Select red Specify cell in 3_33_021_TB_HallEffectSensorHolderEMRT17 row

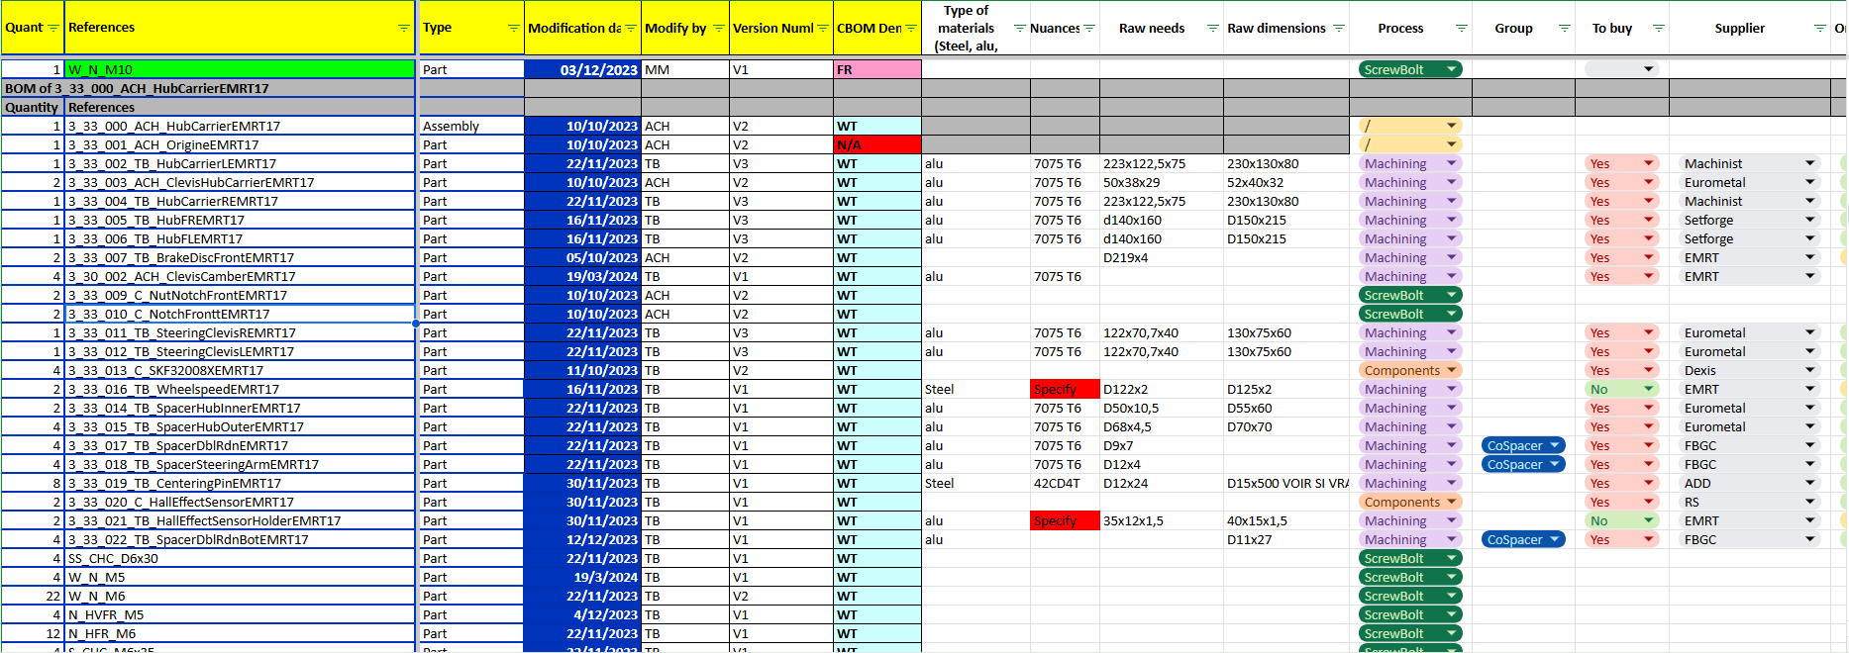pyautogui.click(x=1065, y=520)
